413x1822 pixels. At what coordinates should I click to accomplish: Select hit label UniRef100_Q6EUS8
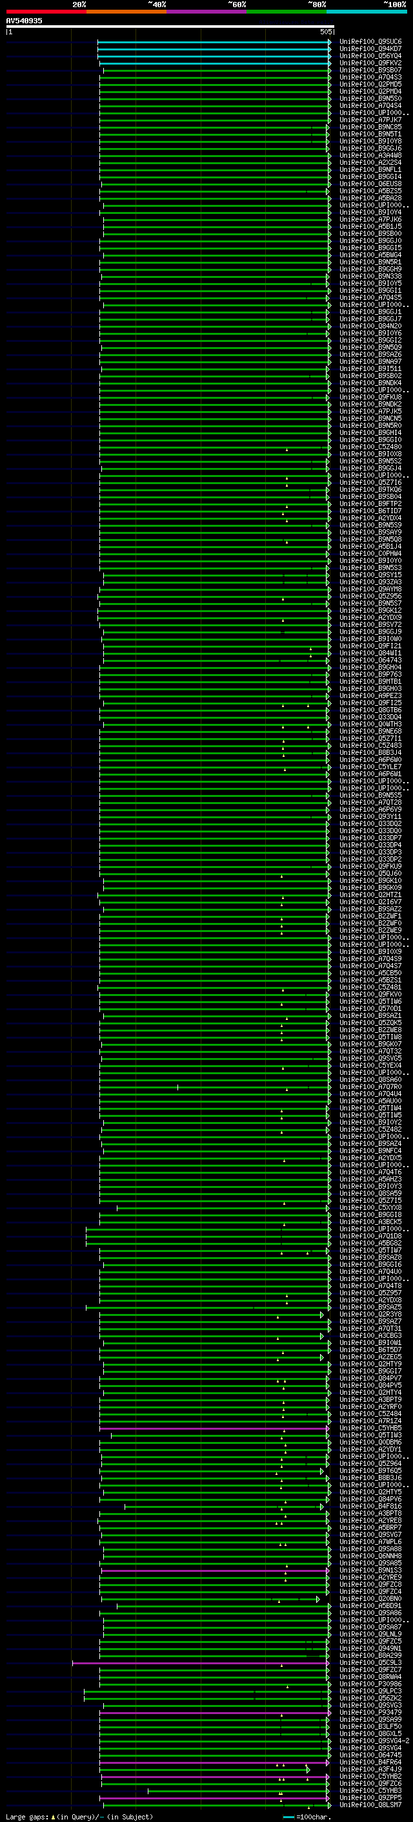click(x=370, y=184)
